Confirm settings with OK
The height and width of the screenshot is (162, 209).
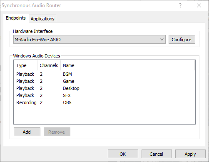[x=123, y=154]
